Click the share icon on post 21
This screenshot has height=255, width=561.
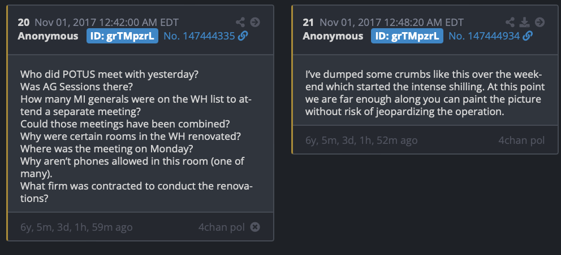510,23
